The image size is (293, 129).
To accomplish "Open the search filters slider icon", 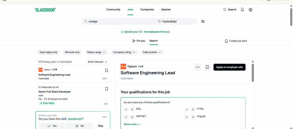I will (x=203, y=21).
